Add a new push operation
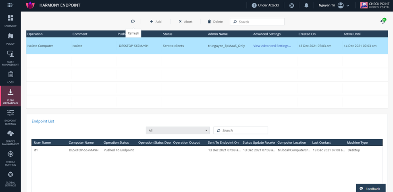 click(x=156, y=22)
